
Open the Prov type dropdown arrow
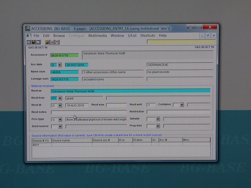59,119
